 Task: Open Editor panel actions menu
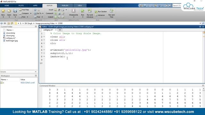(x=200, y=27)
